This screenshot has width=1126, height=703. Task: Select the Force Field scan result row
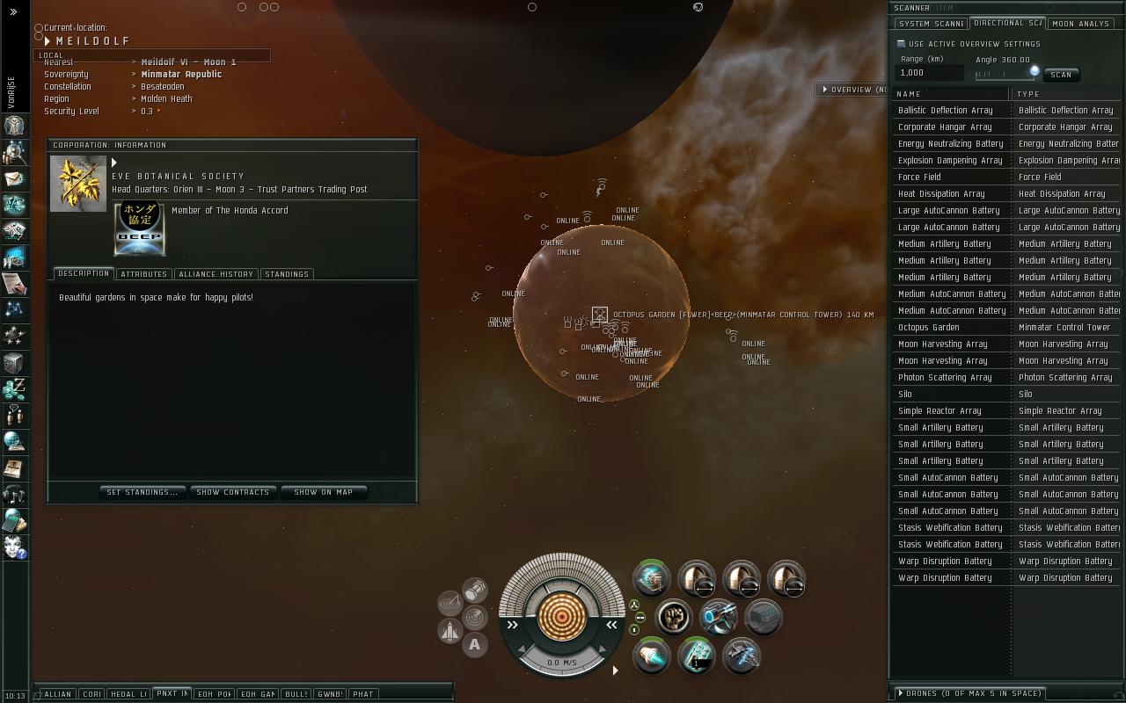(1007, 178)
